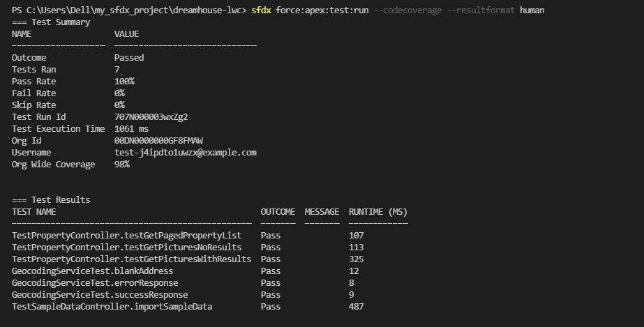Viewport: 644px width, 327px height.
Task: Click the GeocodingServiceTest.blankAddress test row
Action: [92, 271]
